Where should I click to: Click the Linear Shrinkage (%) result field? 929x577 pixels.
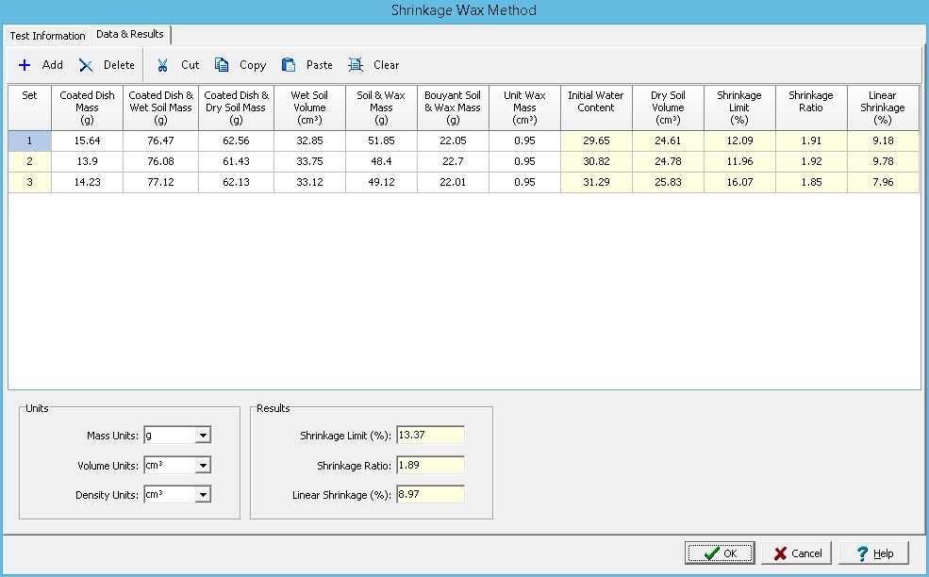430,495
